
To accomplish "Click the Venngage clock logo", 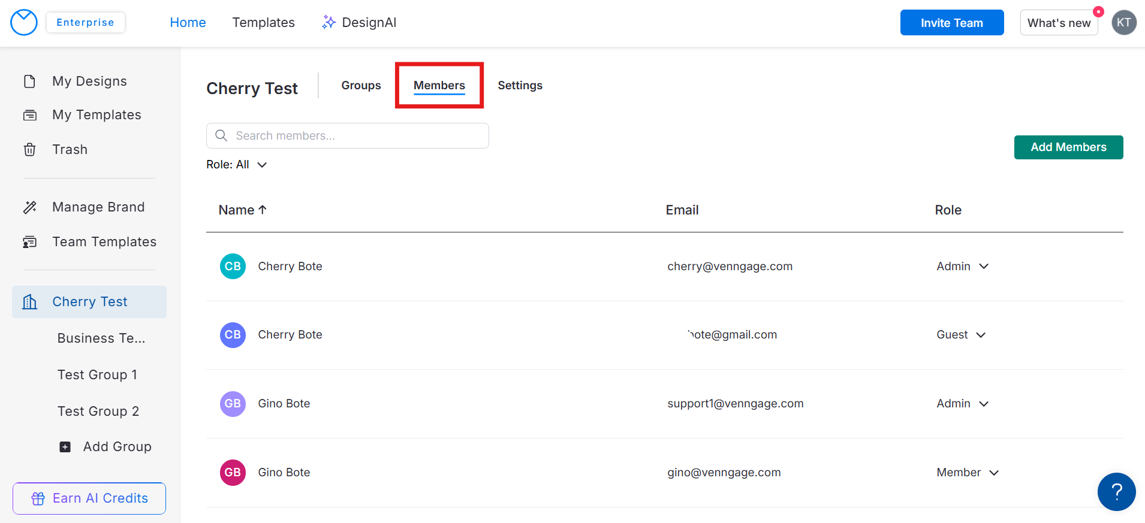I will 24,23.
